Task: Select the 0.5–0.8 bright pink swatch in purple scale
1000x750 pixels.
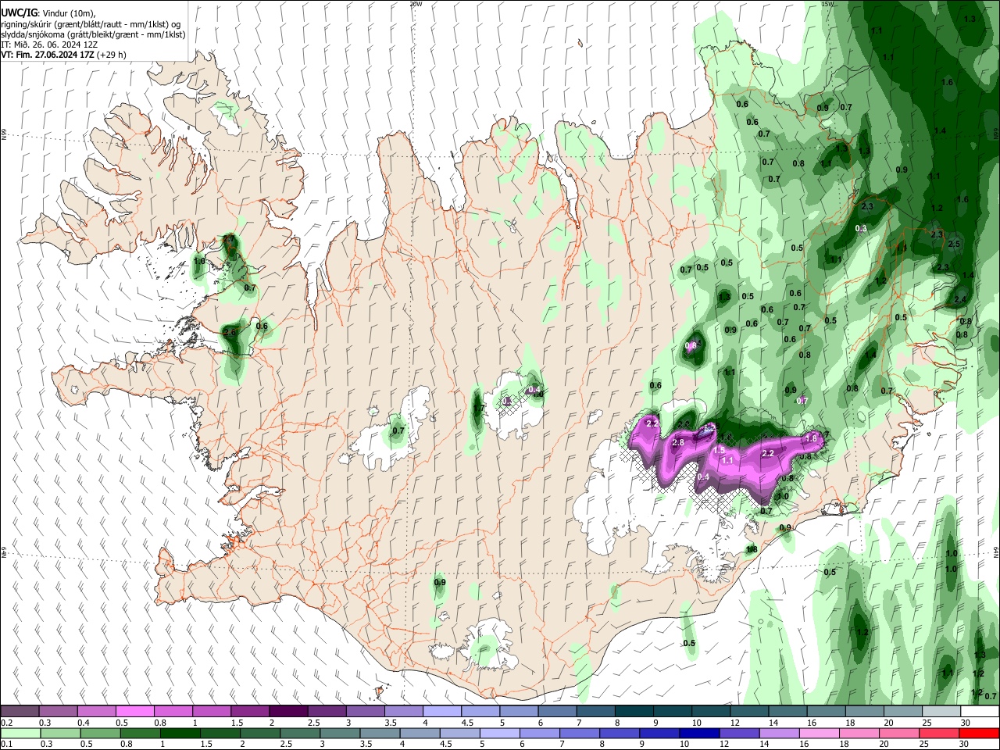Action: click(x=135, y=712)
